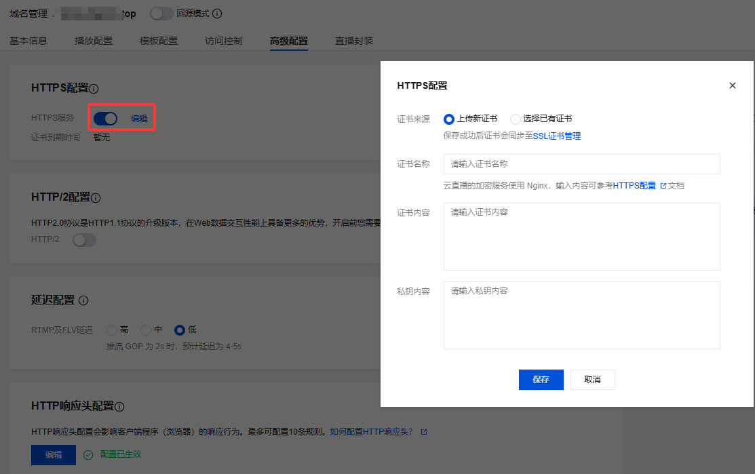Click the 证书名称 input field

(x=581, y=164)
